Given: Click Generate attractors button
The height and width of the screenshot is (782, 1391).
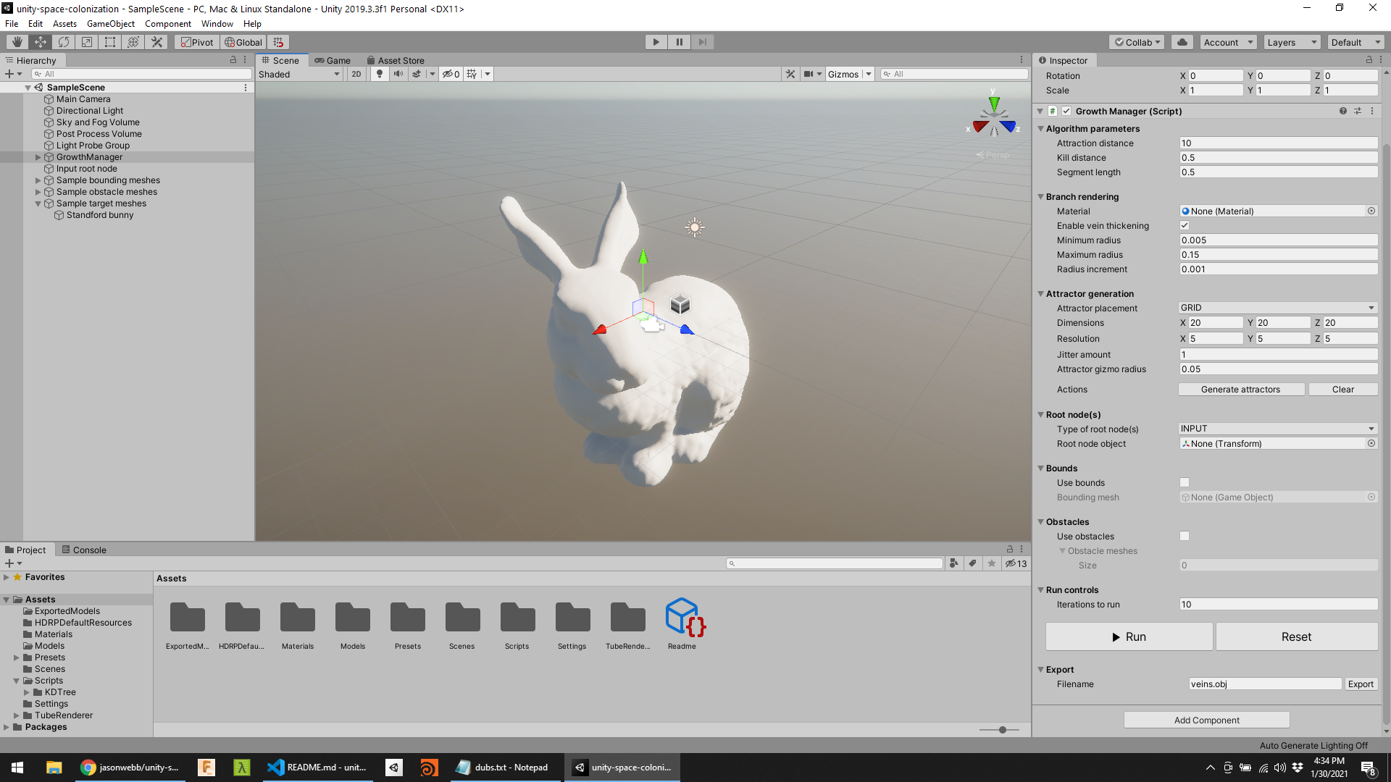Looking at the screenshot, I should pyautogui.click(x=1241, y=390).
